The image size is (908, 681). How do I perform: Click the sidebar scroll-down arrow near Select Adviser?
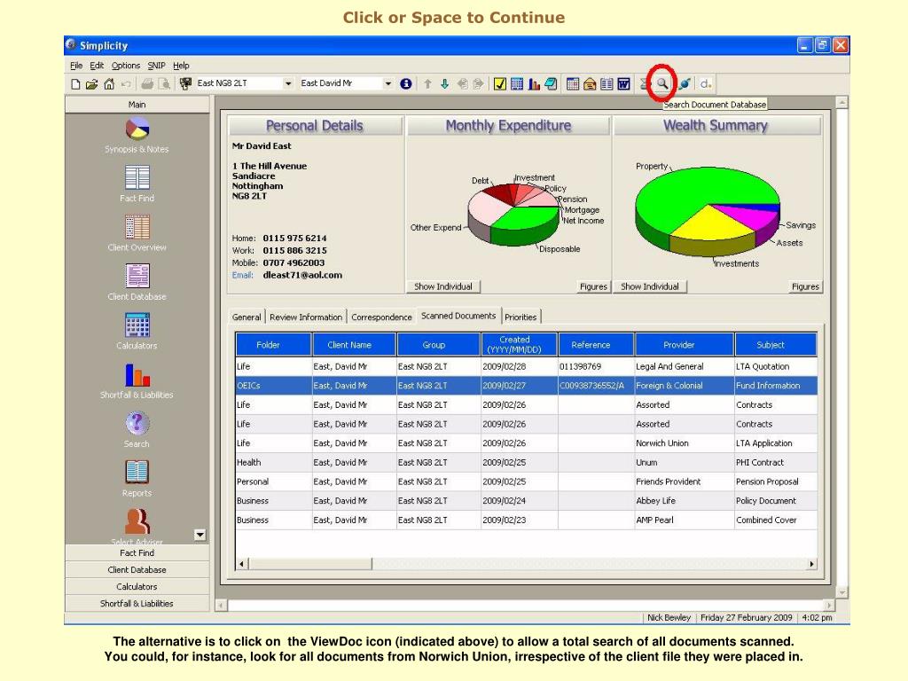[200, 535]
